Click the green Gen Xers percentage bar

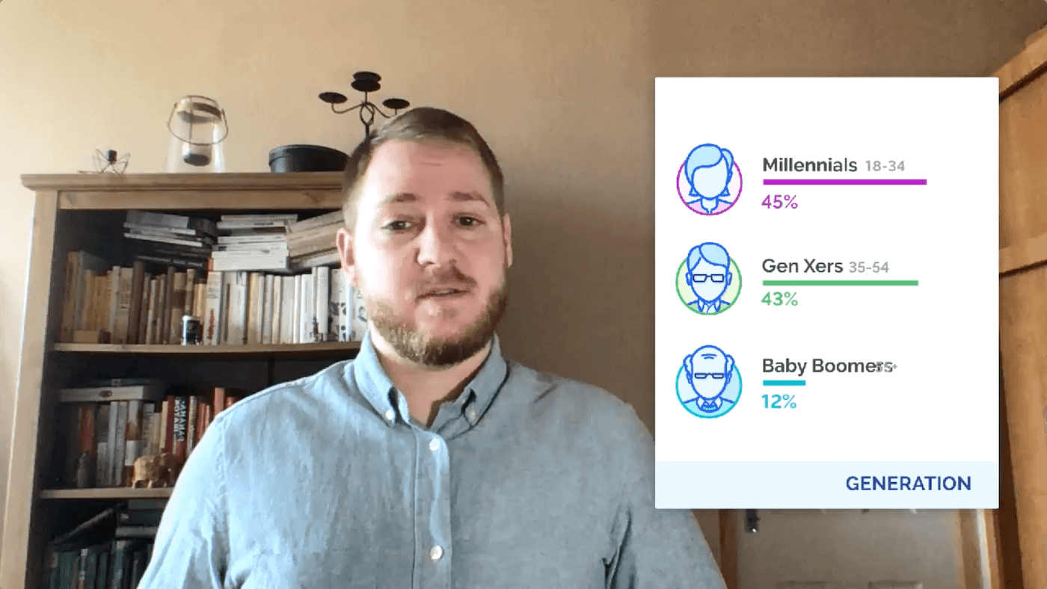(840, 283)
